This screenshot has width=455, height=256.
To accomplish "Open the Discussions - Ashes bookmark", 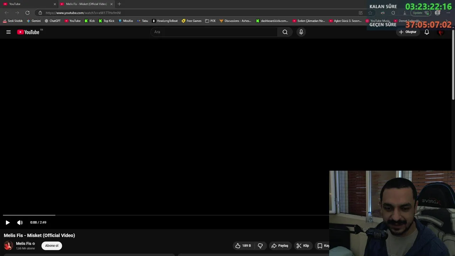I will (235, 21).
